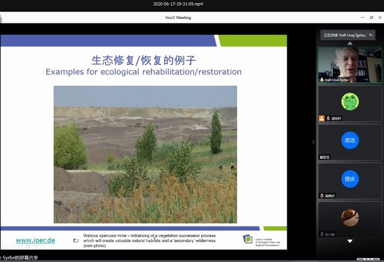Open the www.ioer.de link
The image size is (384, 262).
point(35,240)
